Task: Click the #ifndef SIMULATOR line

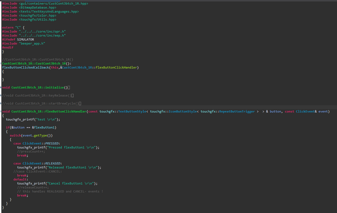Action: [18, 40]
